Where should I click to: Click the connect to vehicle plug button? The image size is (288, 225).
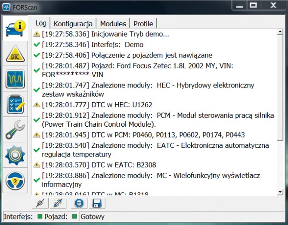(40, 203)
